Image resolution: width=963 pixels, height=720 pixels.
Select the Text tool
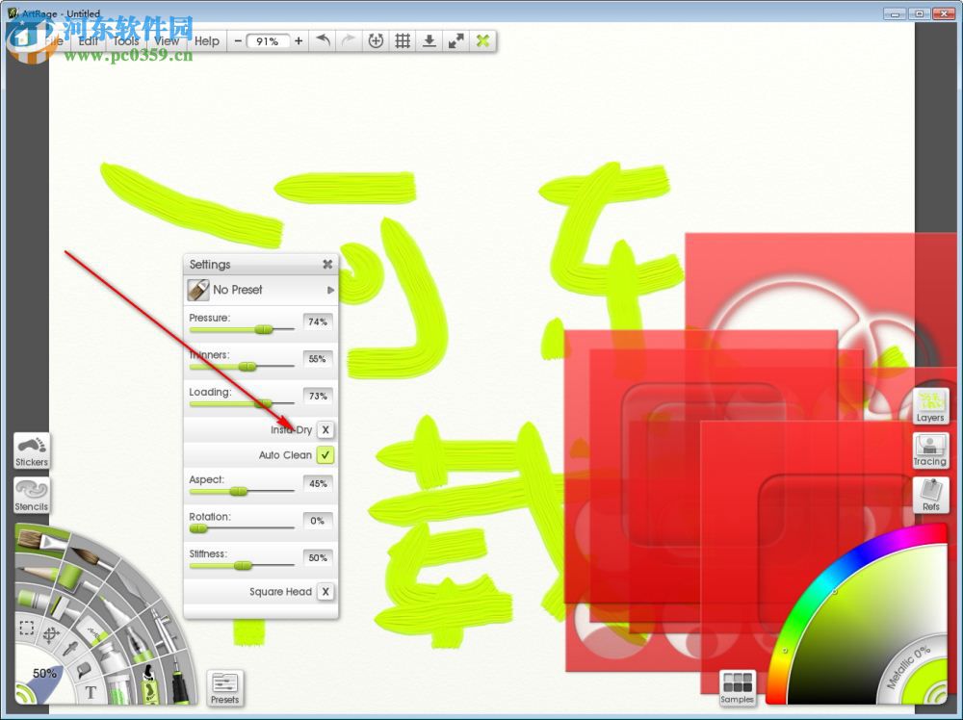coord(91,693)
